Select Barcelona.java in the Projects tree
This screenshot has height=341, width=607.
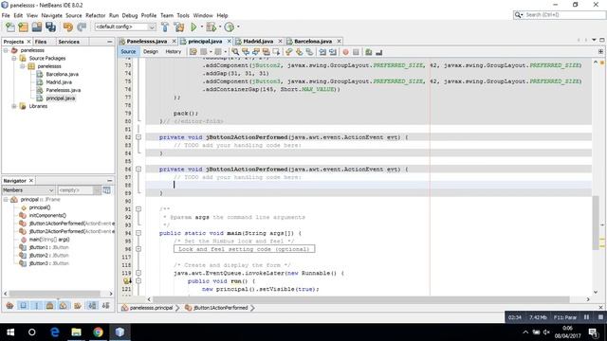[62, 74]
